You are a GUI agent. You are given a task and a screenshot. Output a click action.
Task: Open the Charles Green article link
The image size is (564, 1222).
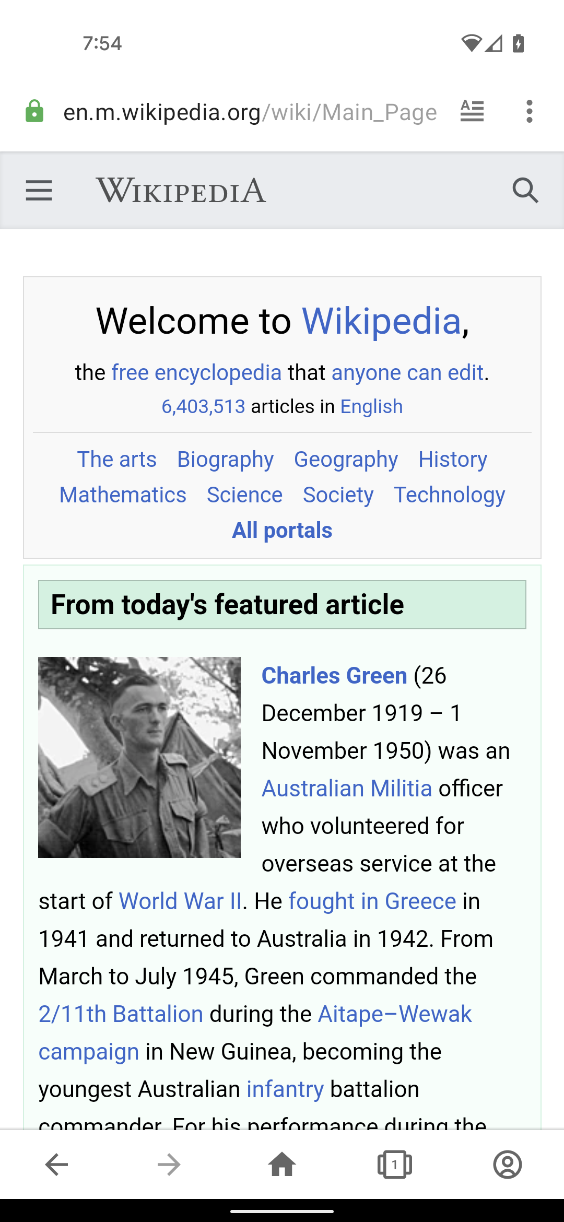point(334,676)
